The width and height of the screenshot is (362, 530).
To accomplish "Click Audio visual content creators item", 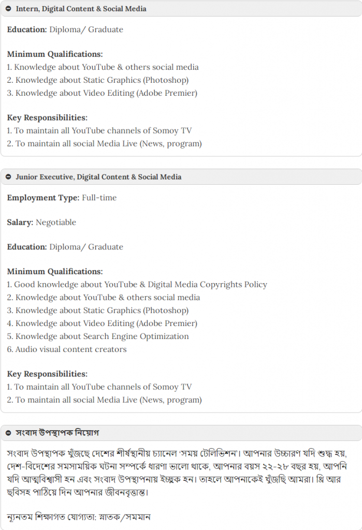I will pos(67,349).
